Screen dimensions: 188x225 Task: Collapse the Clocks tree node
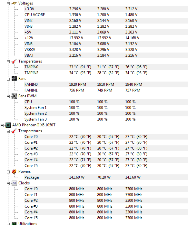(8, 183)
